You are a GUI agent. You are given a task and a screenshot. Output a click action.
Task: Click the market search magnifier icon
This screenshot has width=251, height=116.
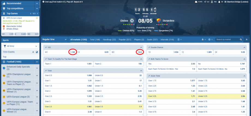click(241, 39)
